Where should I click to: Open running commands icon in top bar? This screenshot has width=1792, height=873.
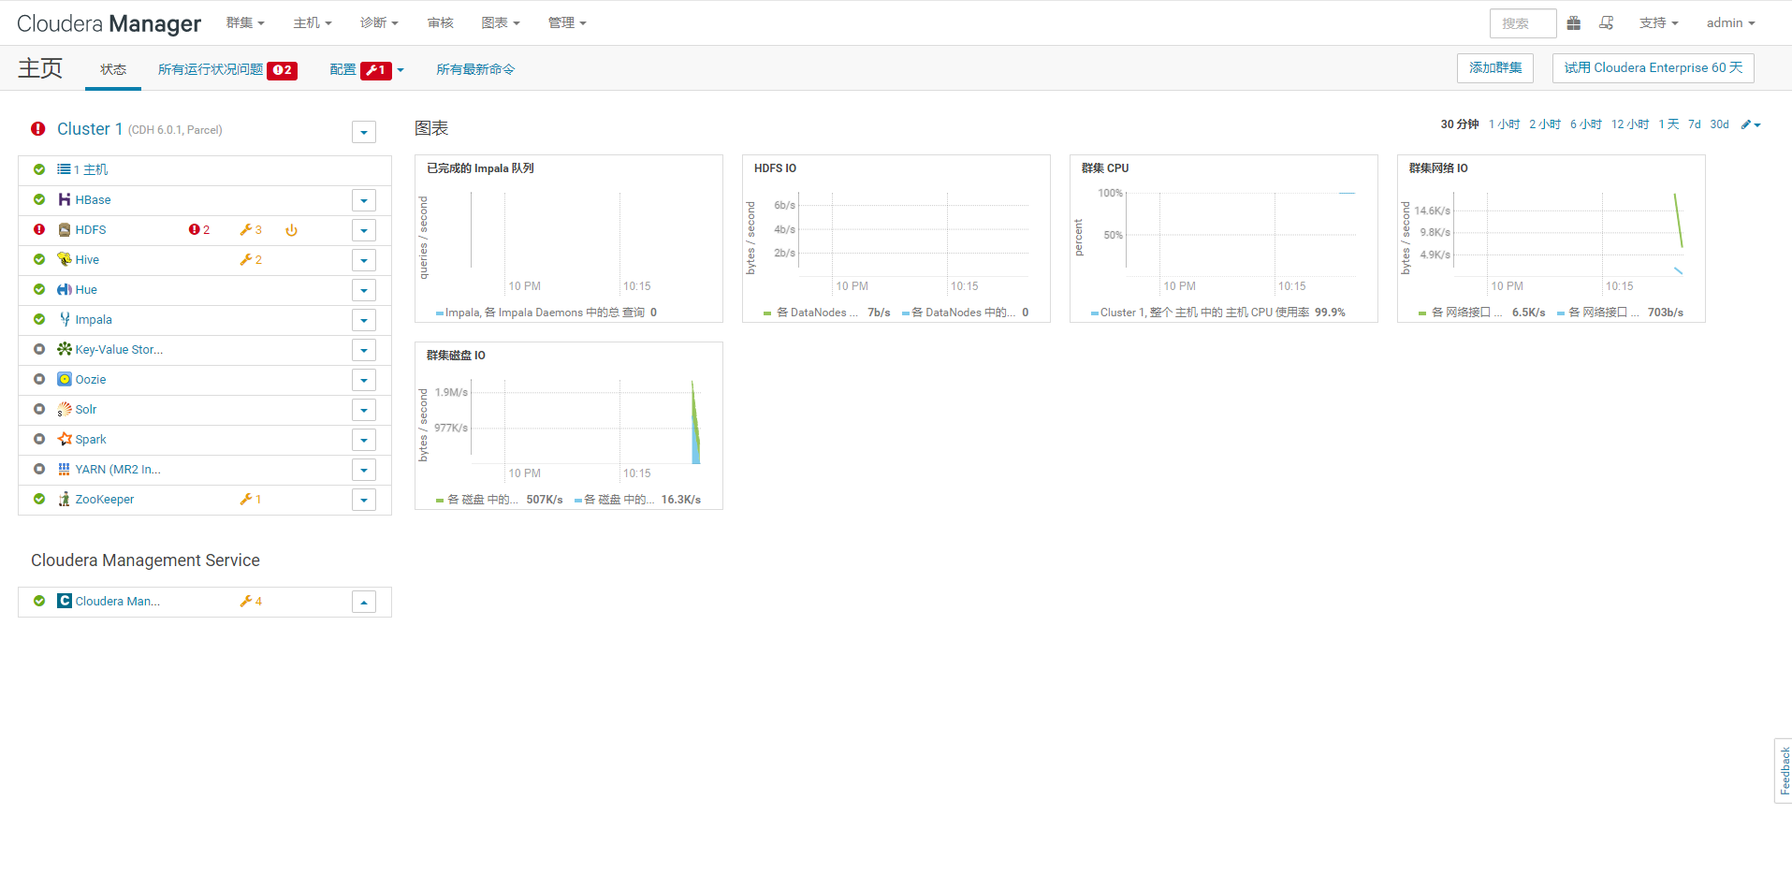[1607, 23]
